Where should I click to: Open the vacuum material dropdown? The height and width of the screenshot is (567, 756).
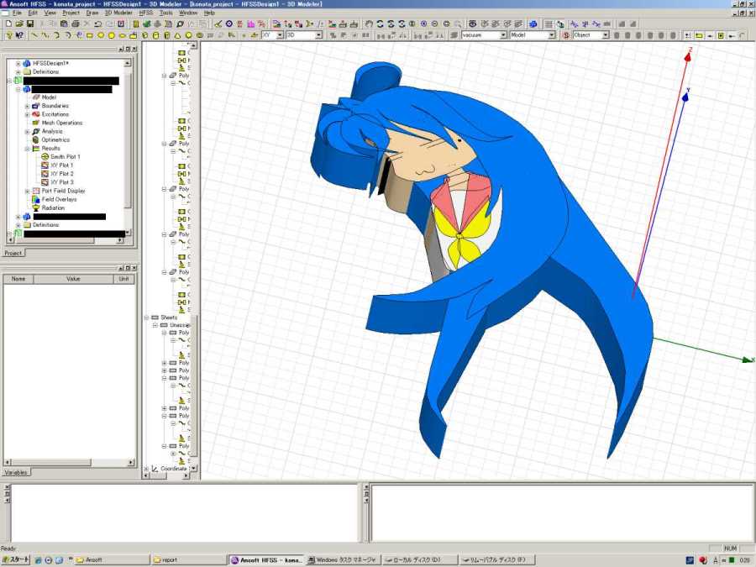click(503, 35)
